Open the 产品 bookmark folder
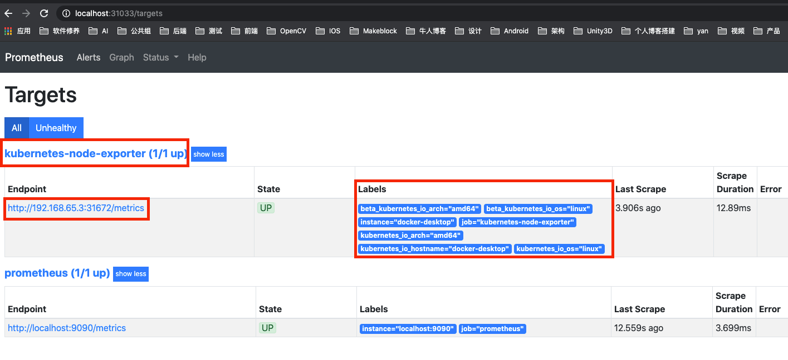 [x=767, y=31]
